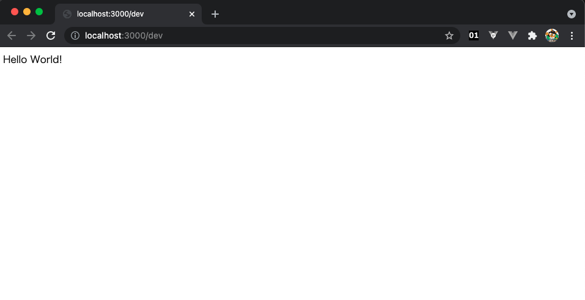Click the Hello World! text
Image resolution: width=585 pixels, height=300 pixels.
click(32, 59)
